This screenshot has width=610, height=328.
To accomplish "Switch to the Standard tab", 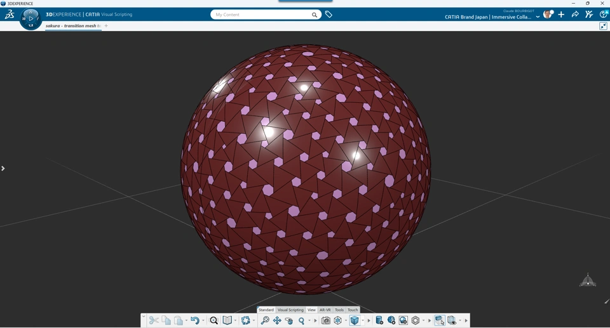I will coord(266,310).
